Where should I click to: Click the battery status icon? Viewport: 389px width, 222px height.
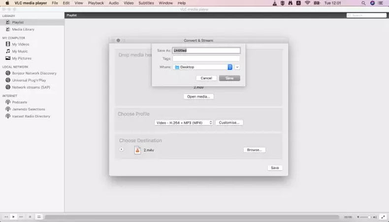(x=317, y=3)
